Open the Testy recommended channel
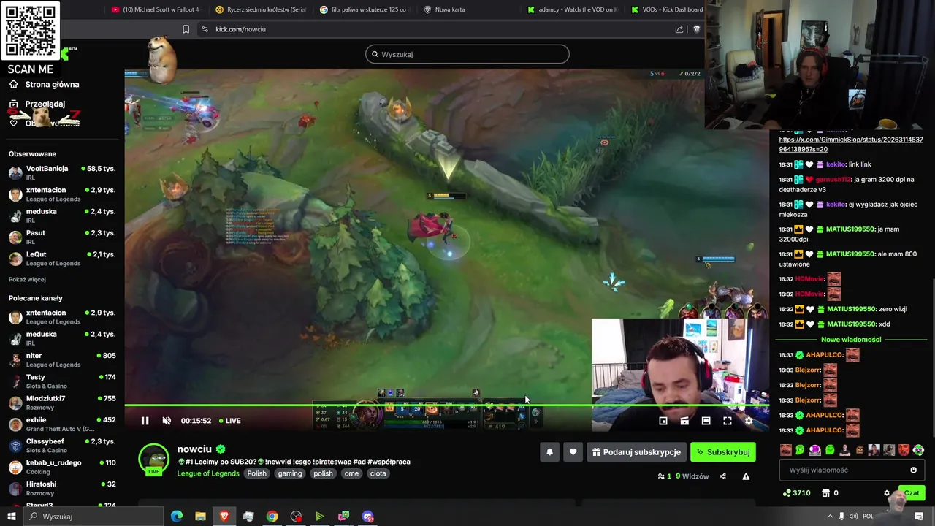Image resolution: width=935 pixels, height=526 pixels. [x=62, y=381]
